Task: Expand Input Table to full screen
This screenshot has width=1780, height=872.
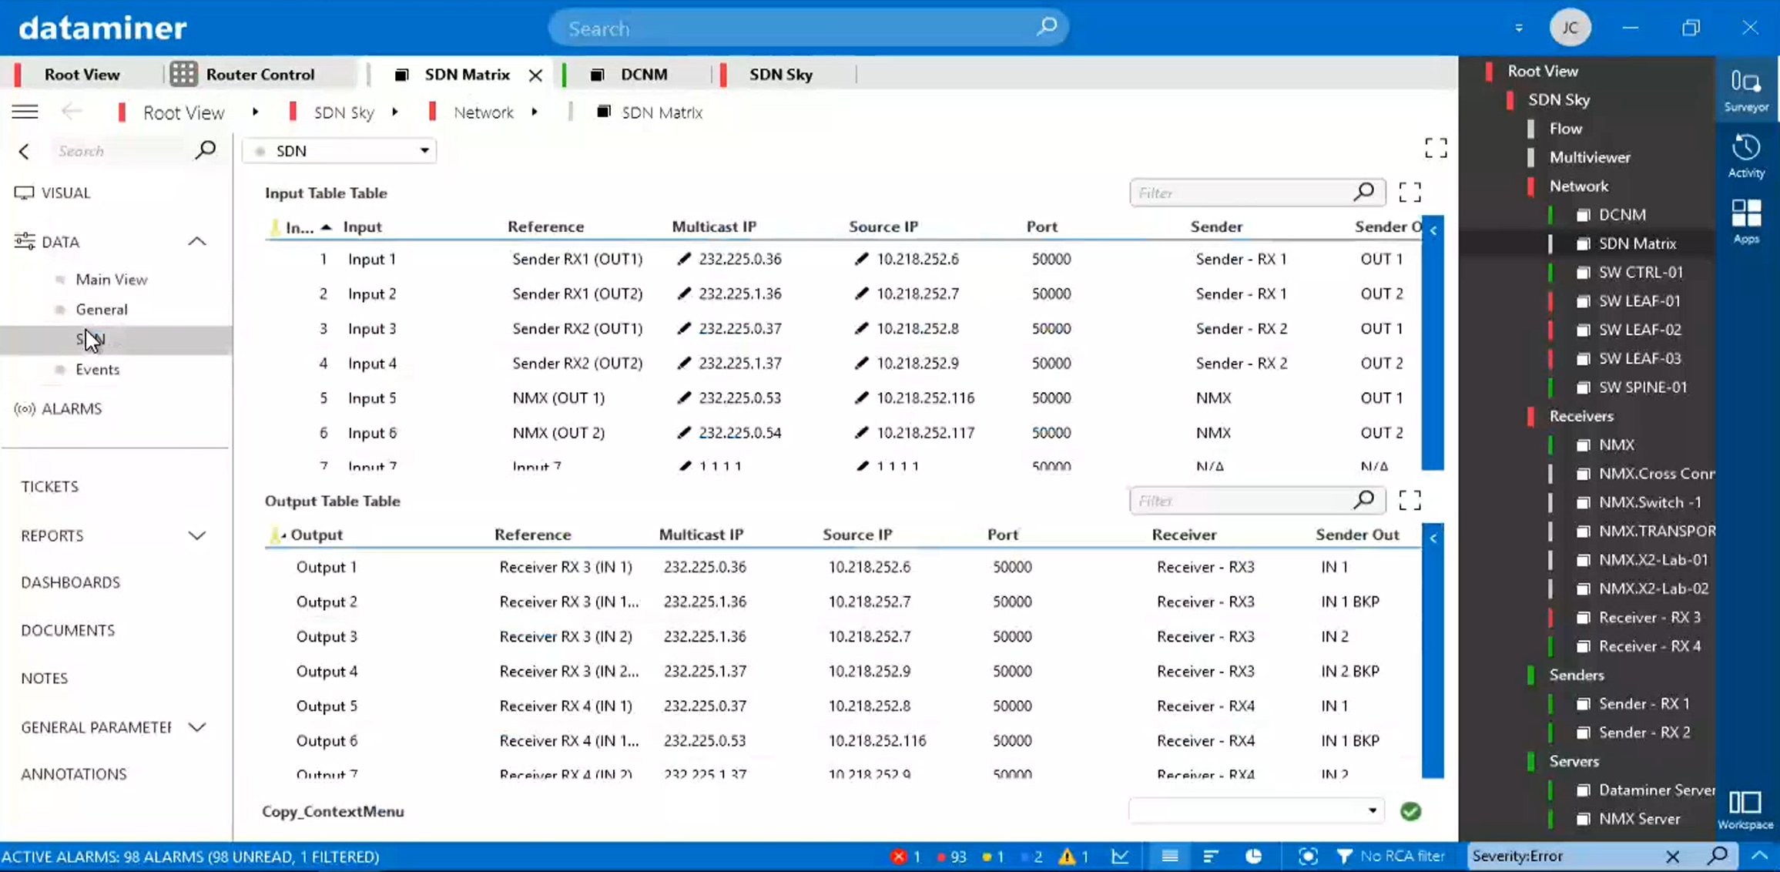Action: [x=1410, y=193]
